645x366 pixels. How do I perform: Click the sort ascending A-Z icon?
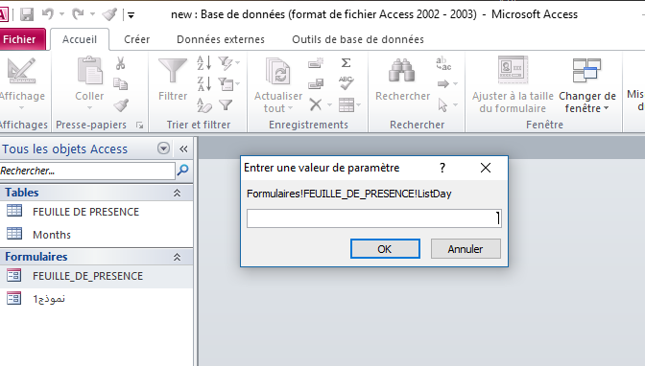pyautogui.click(x=204, y=63)
